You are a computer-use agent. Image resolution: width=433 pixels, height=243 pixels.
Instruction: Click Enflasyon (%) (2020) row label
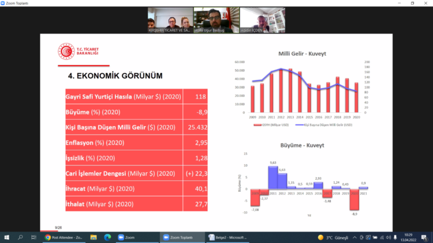click(95, 143)
